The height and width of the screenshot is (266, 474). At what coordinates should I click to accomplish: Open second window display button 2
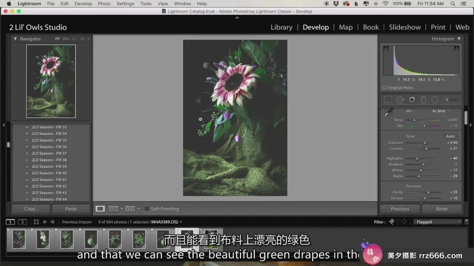point(23,222)
